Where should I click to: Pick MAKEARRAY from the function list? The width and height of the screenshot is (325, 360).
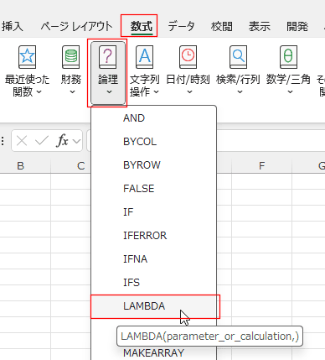click(154, 352)
